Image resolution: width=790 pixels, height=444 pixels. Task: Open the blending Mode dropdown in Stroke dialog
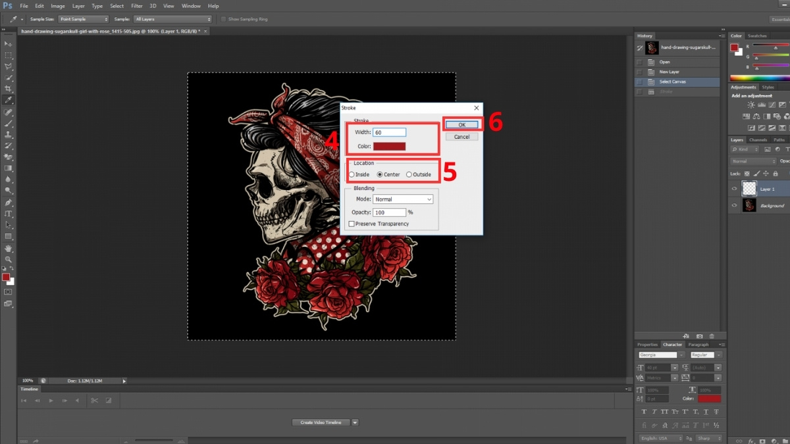point(403,199)
